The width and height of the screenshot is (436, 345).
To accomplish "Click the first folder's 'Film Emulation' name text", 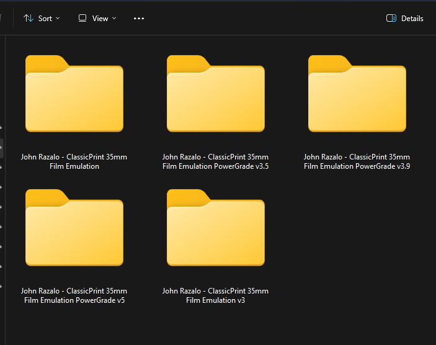I will tap(74, 166).
